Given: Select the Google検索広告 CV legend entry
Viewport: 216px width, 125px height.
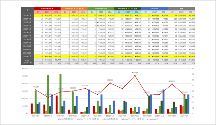Looking at the screenshot, I should pyautogui.click(x=110, y=119).
